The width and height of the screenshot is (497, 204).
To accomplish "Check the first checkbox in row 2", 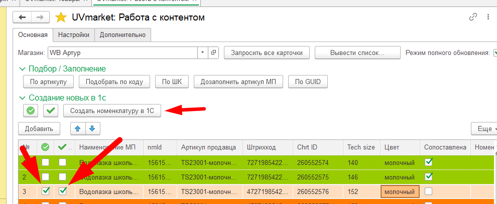I will (x=46, y=176).
